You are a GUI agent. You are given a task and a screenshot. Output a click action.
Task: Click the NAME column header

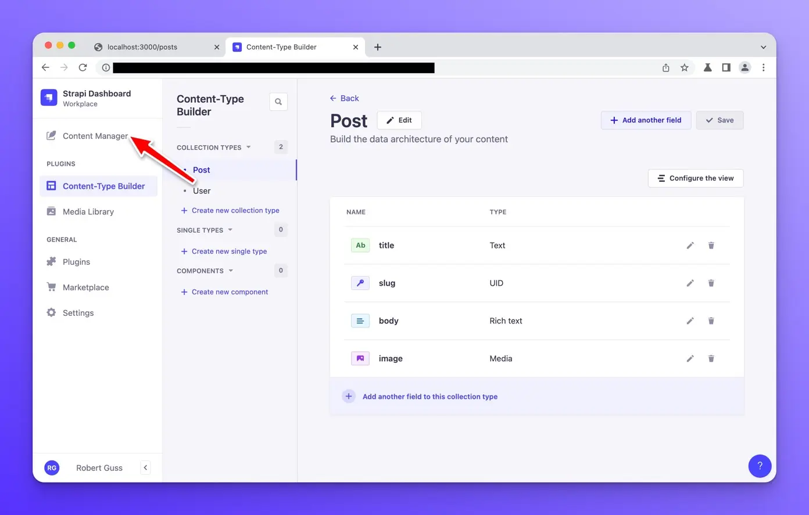tap(356, 212)
